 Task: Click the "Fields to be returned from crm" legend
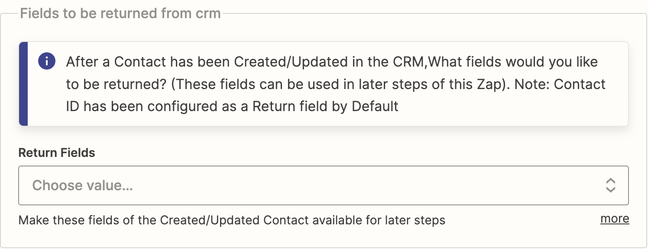click(x=120, y=13)
